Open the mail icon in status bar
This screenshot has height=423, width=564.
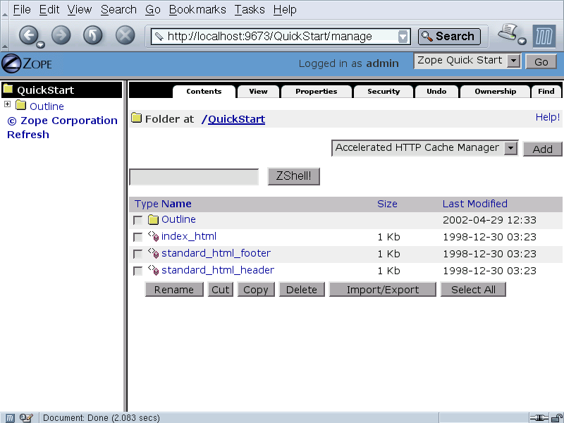click(26, 417)
